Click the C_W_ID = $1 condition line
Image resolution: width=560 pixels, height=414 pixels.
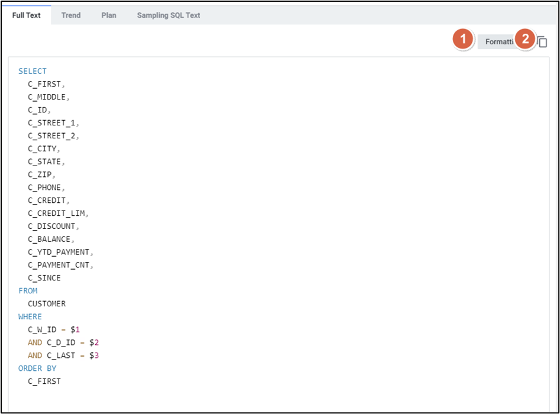click(x=53, y=329)
